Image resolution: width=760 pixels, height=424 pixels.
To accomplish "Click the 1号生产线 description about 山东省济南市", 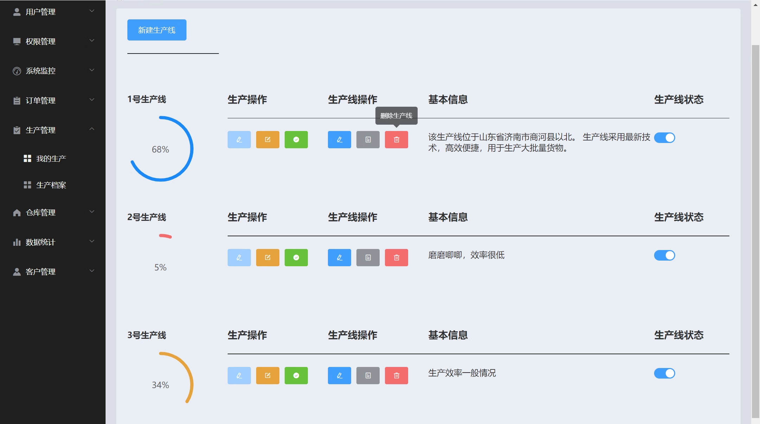I will coord(539,143).
